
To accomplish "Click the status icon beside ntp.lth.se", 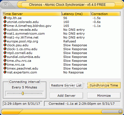I will [5, 18].
